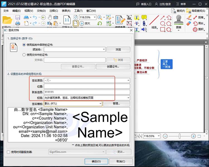This screenshot has height=167, width=209.
Task: Click the 客服入口 customer service link
Action: pyautogui.click(x=144, y=4)
